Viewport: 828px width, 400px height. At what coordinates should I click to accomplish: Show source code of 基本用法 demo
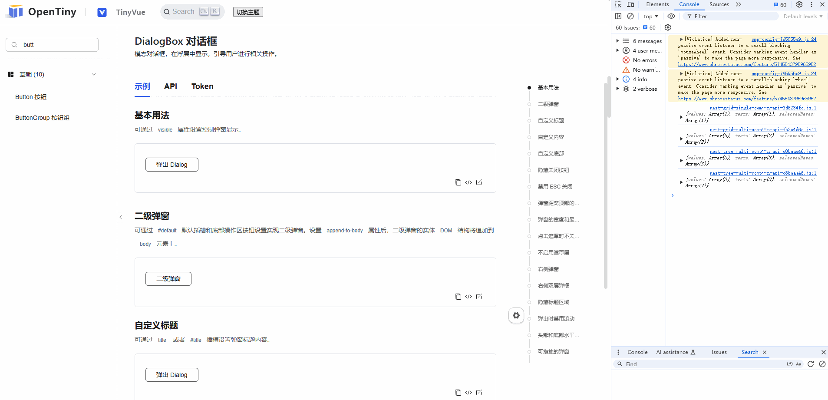468,182
